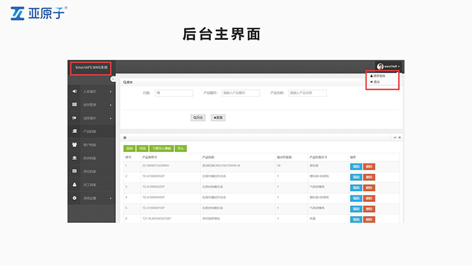Click the 员工档案 person icon in sidebar
Screen dimensions: 472x266
click(74, 185)
